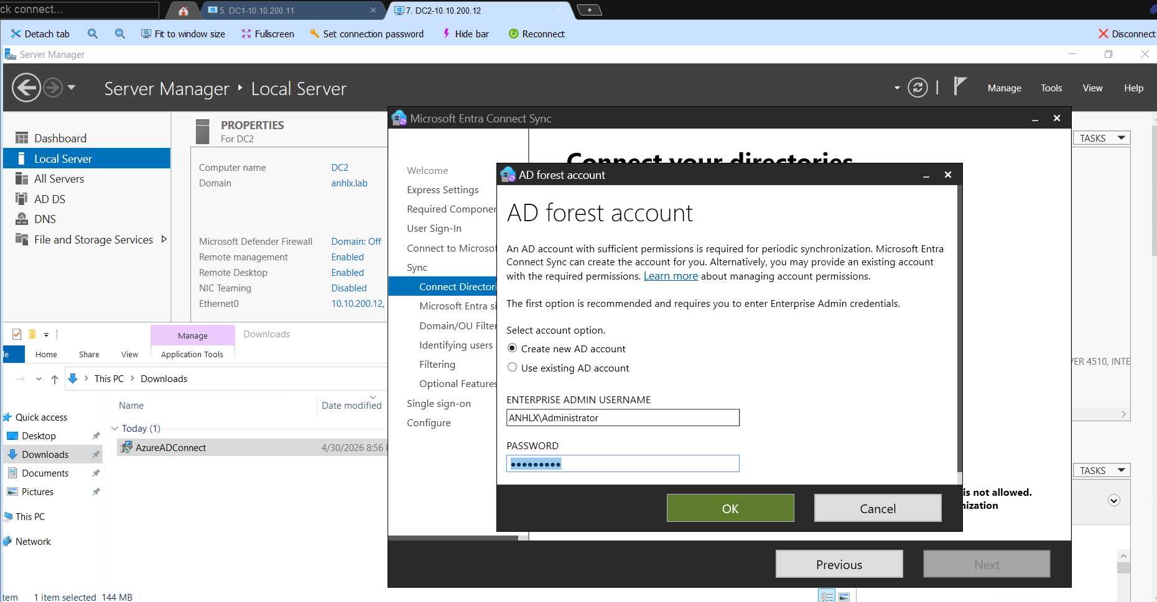
Task: Open the navigation history dropdown arrow
Action: coord(72,88)
